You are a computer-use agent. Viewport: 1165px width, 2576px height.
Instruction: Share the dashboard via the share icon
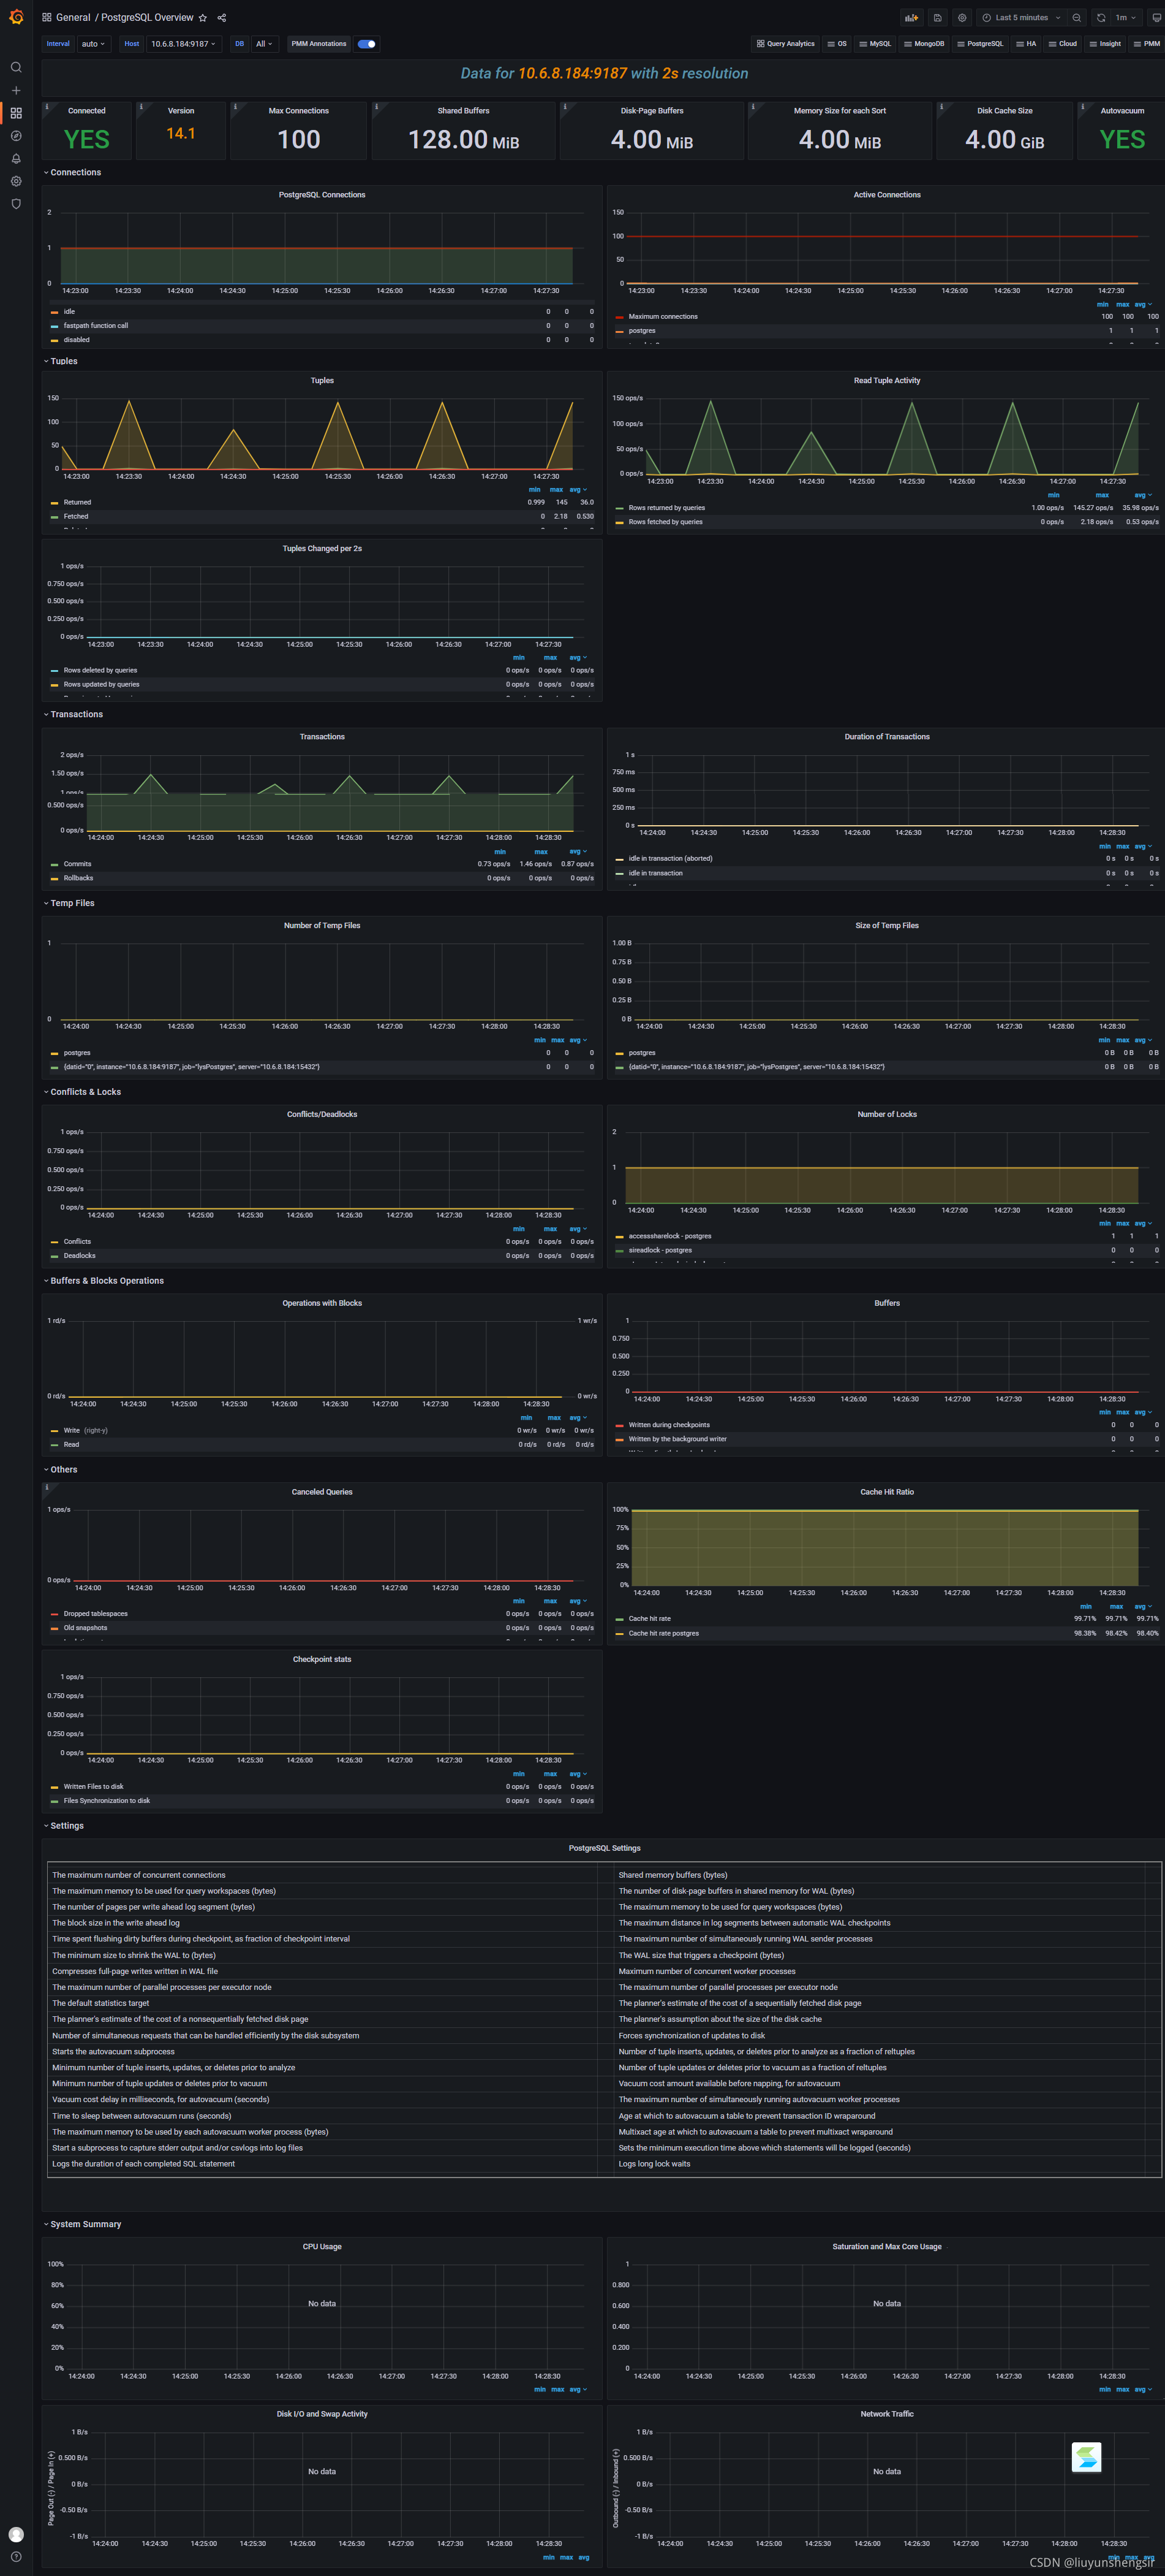tap(221, 17)
